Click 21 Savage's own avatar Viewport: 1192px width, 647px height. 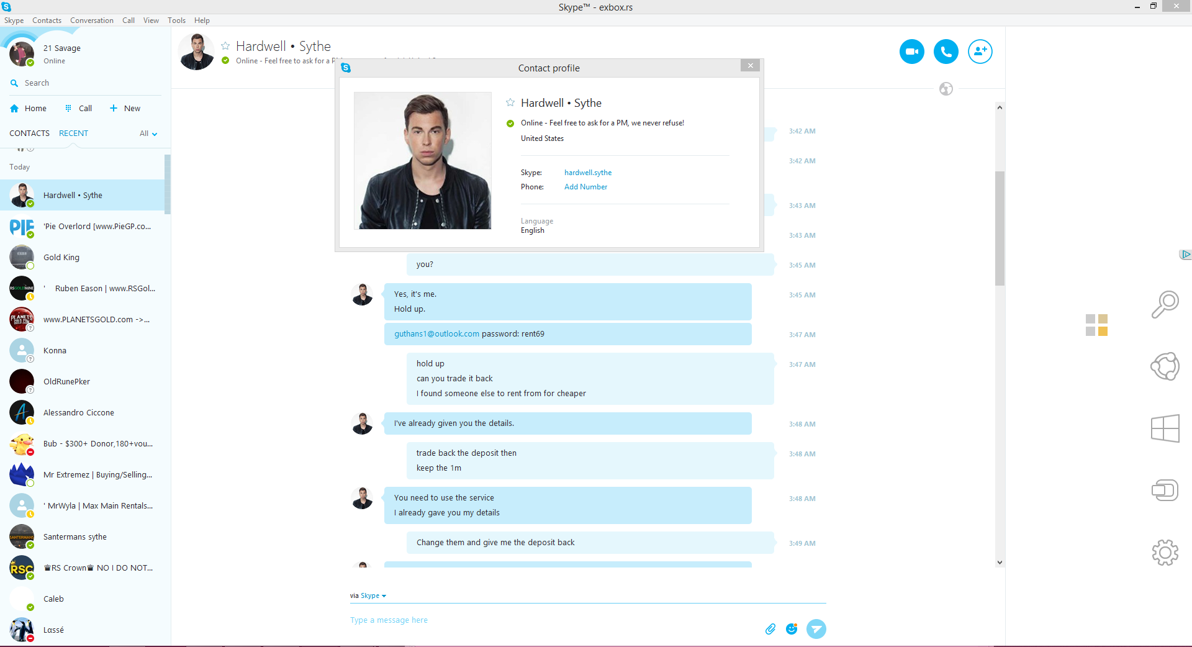pyautogui.click(x=22, y=54)
